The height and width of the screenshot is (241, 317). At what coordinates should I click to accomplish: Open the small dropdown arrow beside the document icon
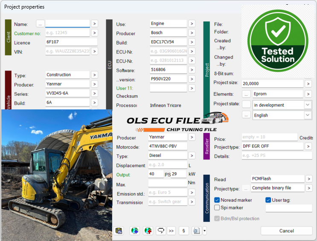[204, 231]
